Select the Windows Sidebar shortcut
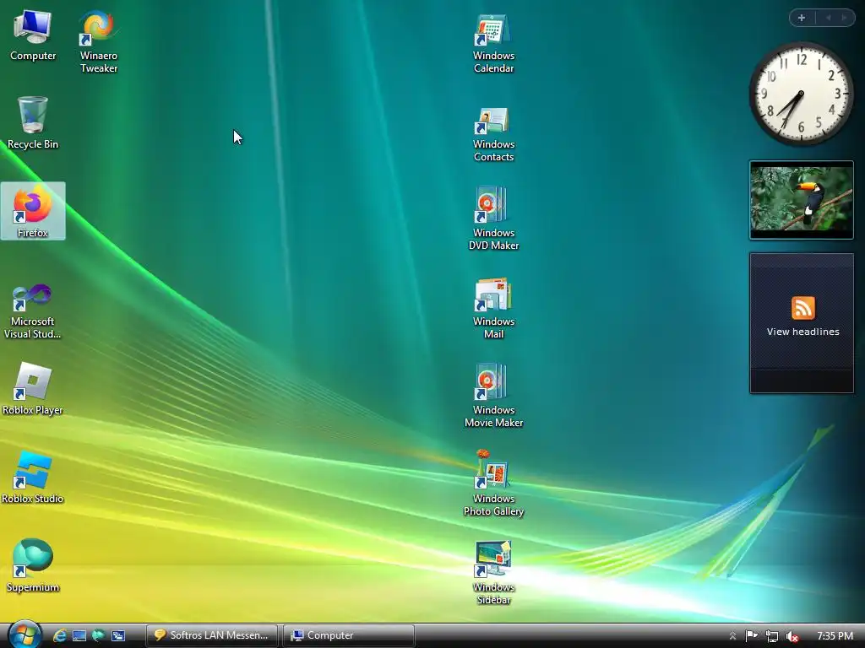This screenshot has height=648, width=865. coord(493,573)
